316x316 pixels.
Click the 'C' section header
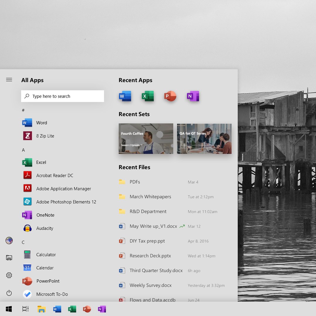coord(23,242)
